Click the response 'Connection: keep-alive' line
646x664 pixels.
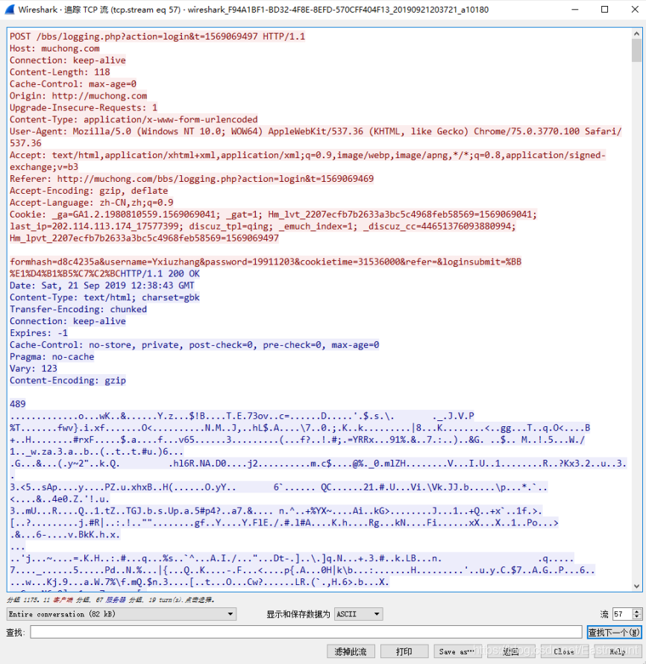point(68,321)
